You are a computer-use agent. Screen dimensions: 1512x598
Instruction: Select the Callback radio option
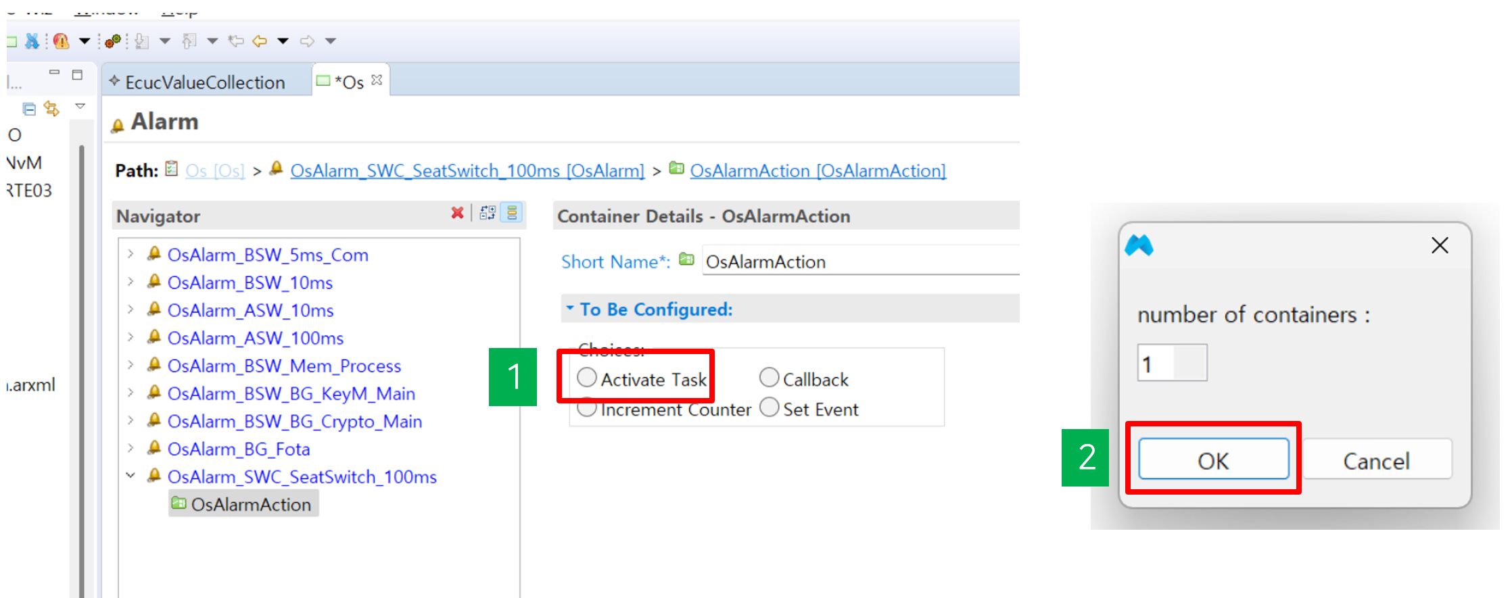pos(769,378)
